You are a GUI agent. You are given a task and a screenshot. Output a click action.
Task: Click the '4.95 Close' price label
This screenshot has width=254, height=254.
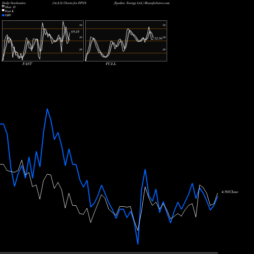point(230,192)
